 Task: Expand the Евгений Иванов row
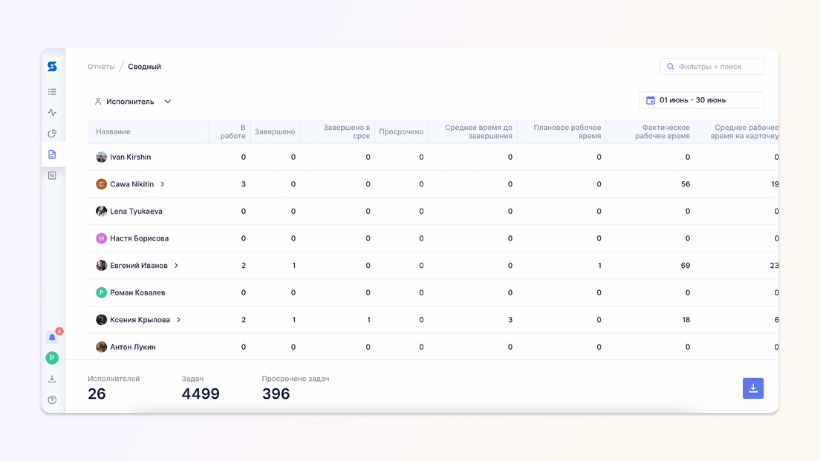(x=176, y=266)
